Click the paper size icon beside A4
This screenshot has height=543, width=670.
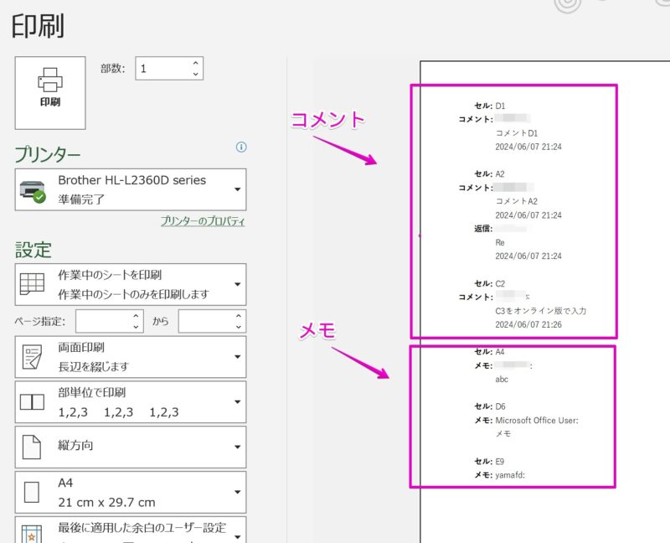[31, 492]
